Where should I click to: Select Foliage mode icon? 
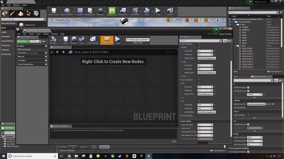tap(28, 14)
